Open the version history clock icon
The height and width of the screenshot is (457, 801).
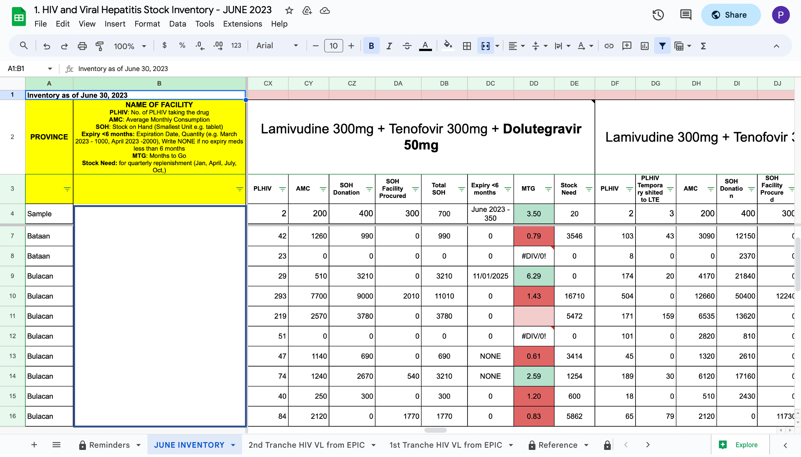tap(658, 15)
